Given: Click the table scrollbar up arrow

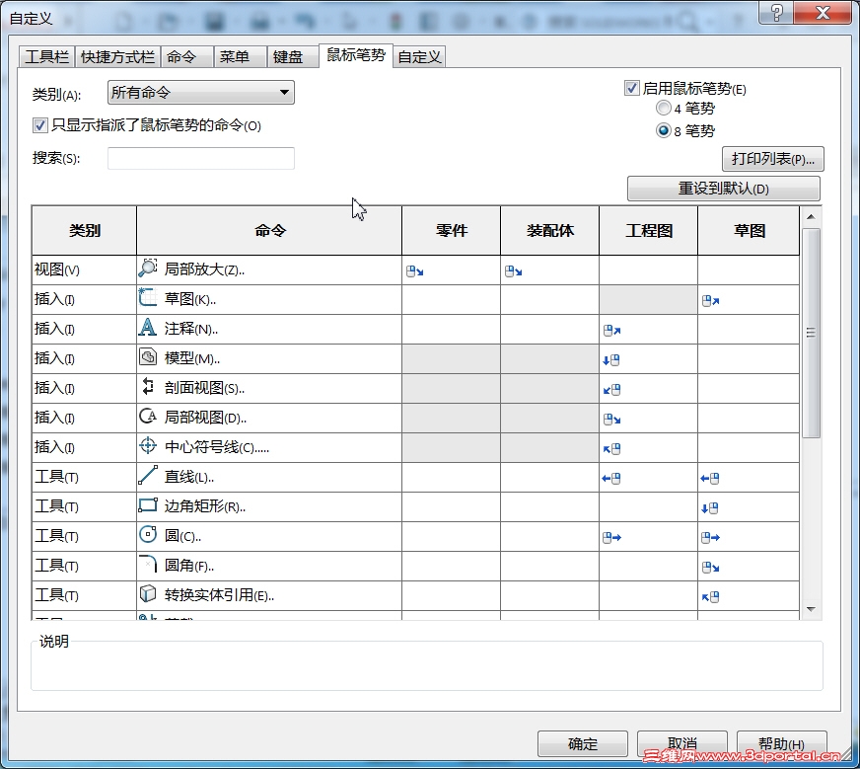Looking at the screenshot, I should [x=811, y=217].
